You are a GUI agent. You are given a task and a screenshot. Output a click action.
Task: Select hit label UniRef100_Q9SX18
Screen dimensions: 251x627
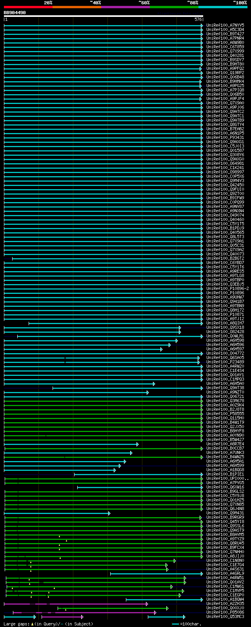pyautogui.click(x=225, y=327)
